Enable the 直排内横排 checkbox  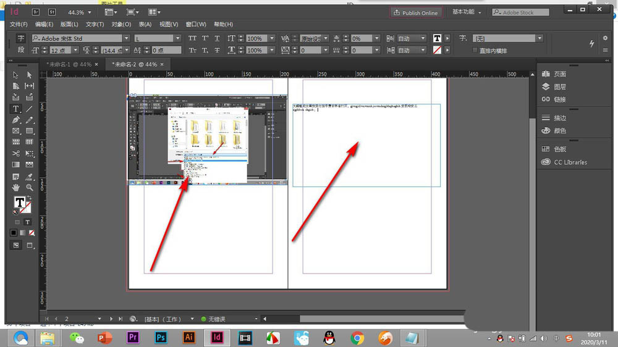[x=475, y=51]
